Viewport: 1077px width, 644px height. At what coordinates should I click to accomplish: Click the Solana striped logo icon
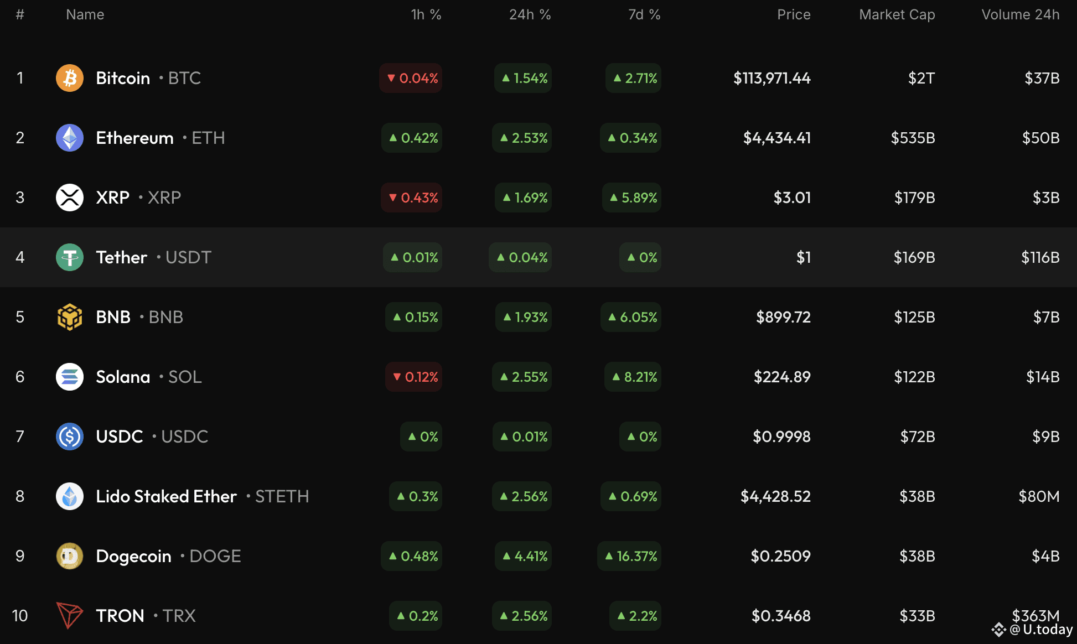tap(69, 377)
